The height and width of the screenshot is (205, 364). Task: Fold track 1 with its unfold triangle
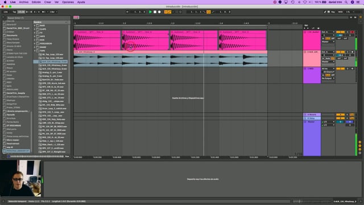[x=305, y=32]
